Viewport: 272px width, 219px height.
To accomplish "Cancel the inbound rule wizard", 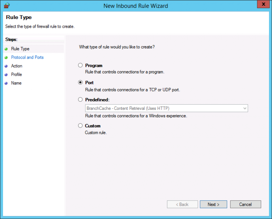I will 245,204.
